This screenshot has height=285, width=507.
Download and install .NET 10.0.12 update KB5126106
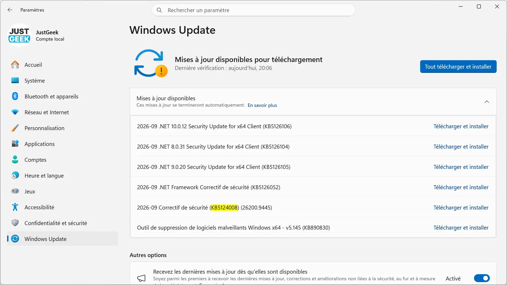[x=461, y=126]
